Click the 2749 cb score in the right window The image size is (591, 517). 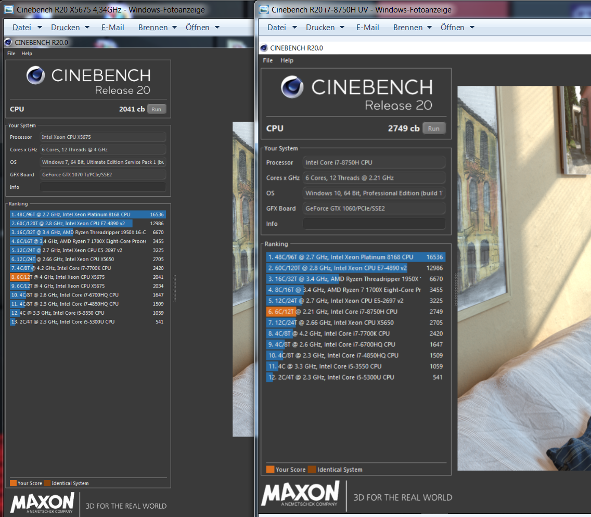(x=404, y=128)
